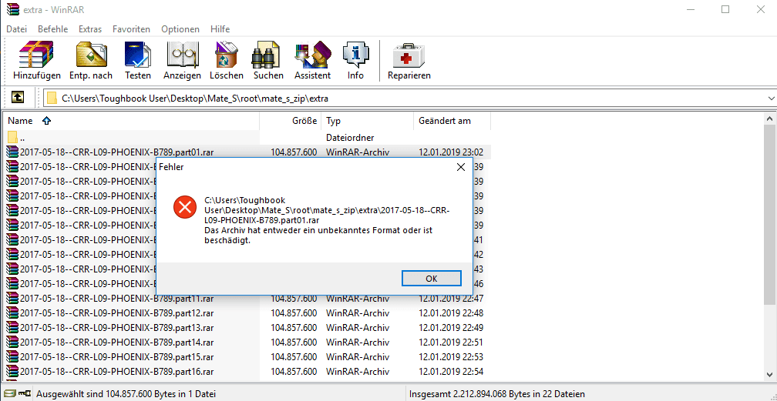Click the part13.rar archive file icon
The image size is (777, 401).
12,327
